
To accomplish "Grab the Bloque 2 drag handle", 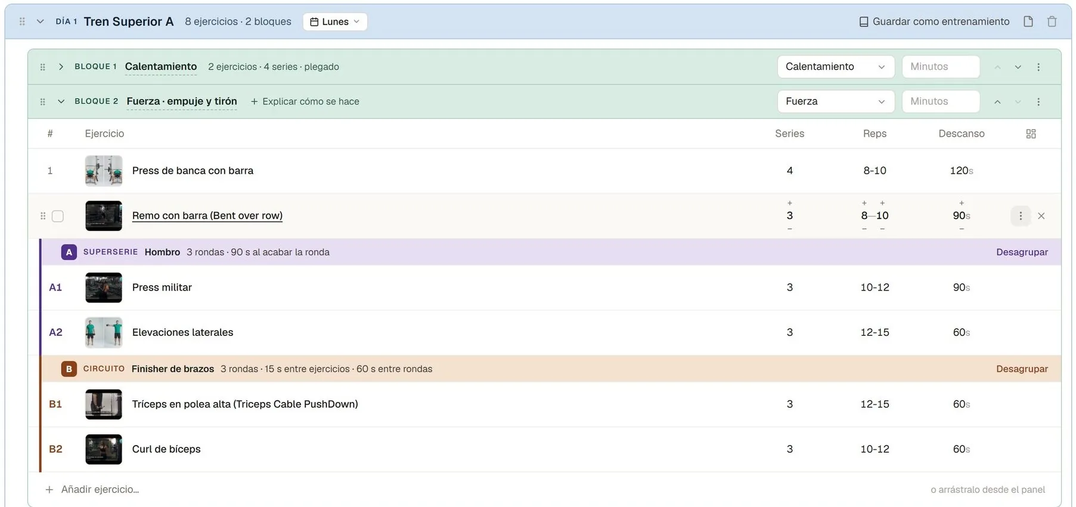I will [42, 101].
